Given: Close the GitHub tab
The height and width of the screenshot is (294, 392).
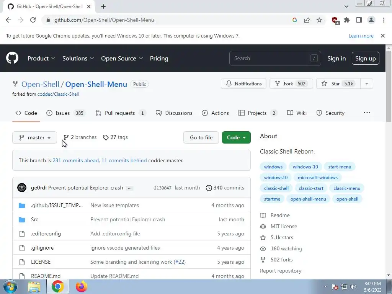Looking at the screenshot, I should (x=89, y=7).
